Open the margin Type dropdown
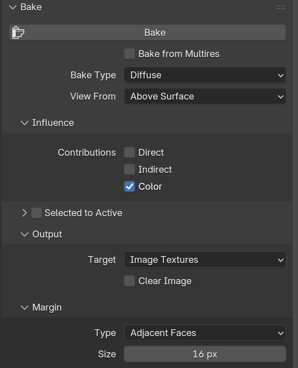The image size is (298, 368). click(x=205, y=333)
